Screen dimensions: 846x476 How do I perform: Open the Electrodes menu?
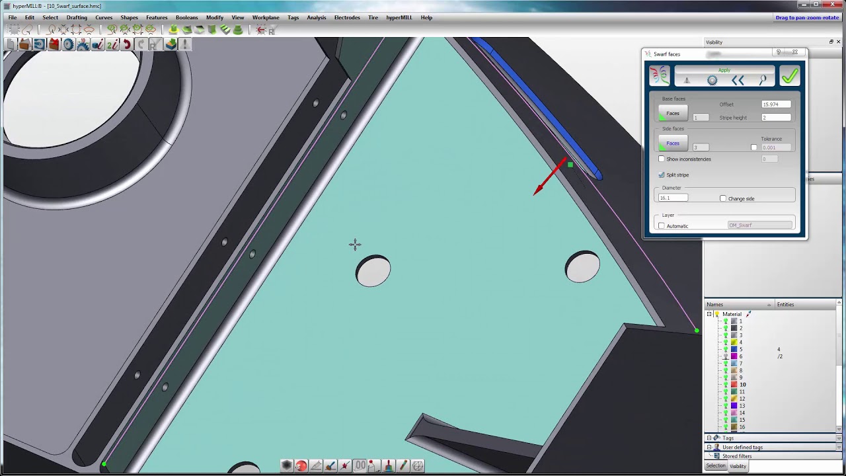[347, 17]
